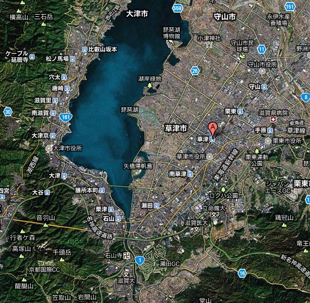Click the ケーブル延暦寺 station icon
310x303 pixels.
point(32,57)
